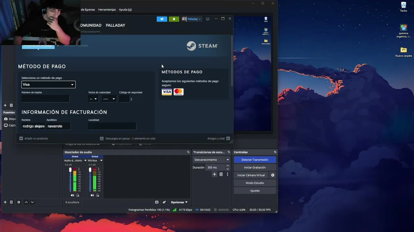Enable Modo Estudio
The image size is (414, 232).
point(255,183)
